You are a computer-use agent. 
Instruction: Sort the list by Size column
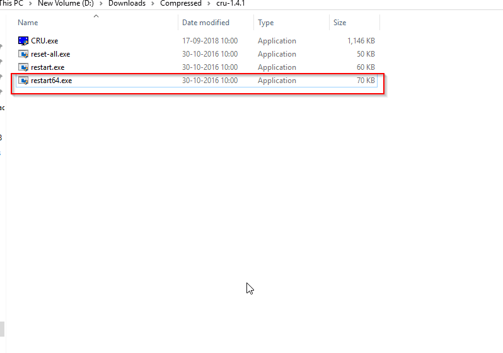[x=340, y=23]
